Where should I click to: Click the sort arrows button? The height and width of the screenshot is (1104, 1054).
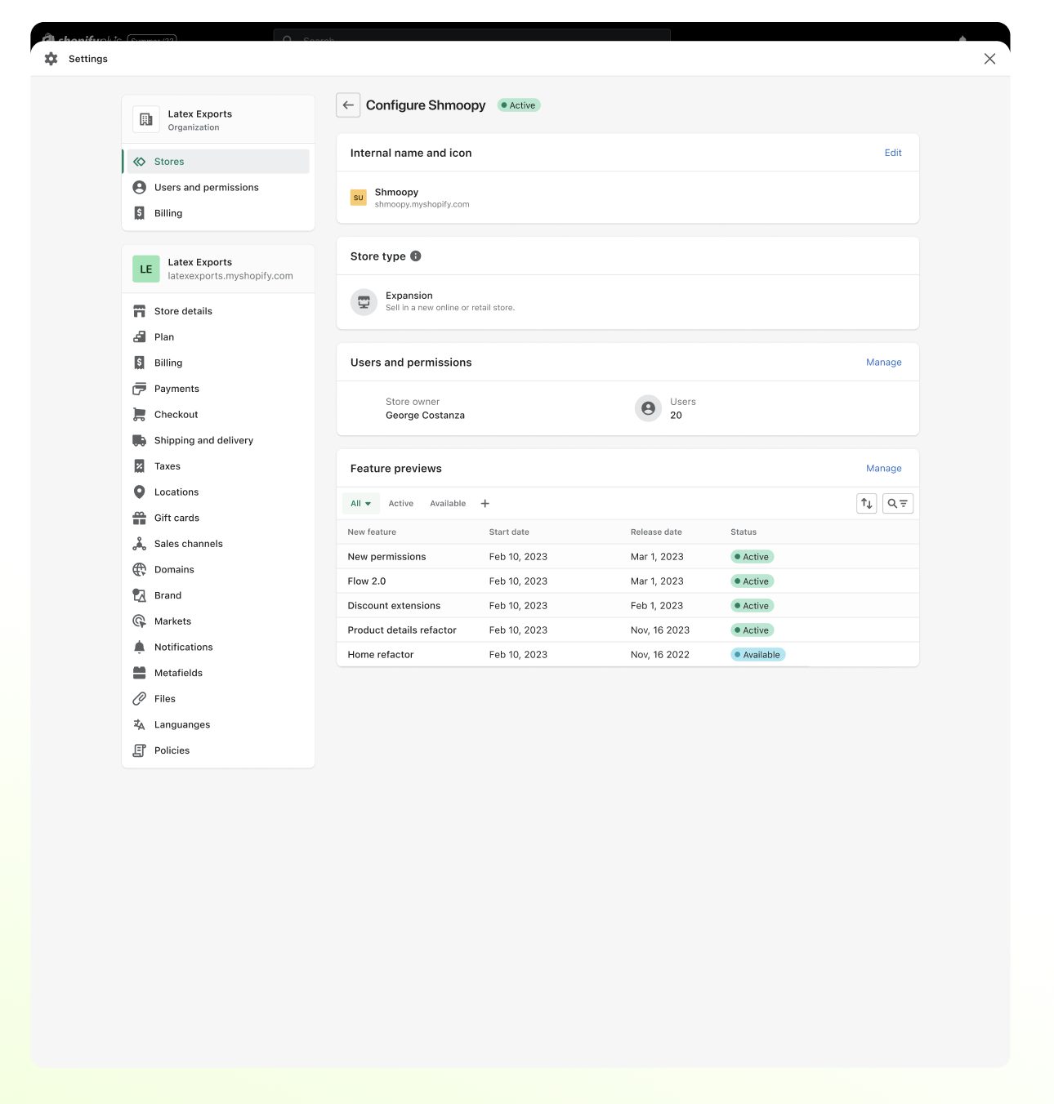pos(867,504)
